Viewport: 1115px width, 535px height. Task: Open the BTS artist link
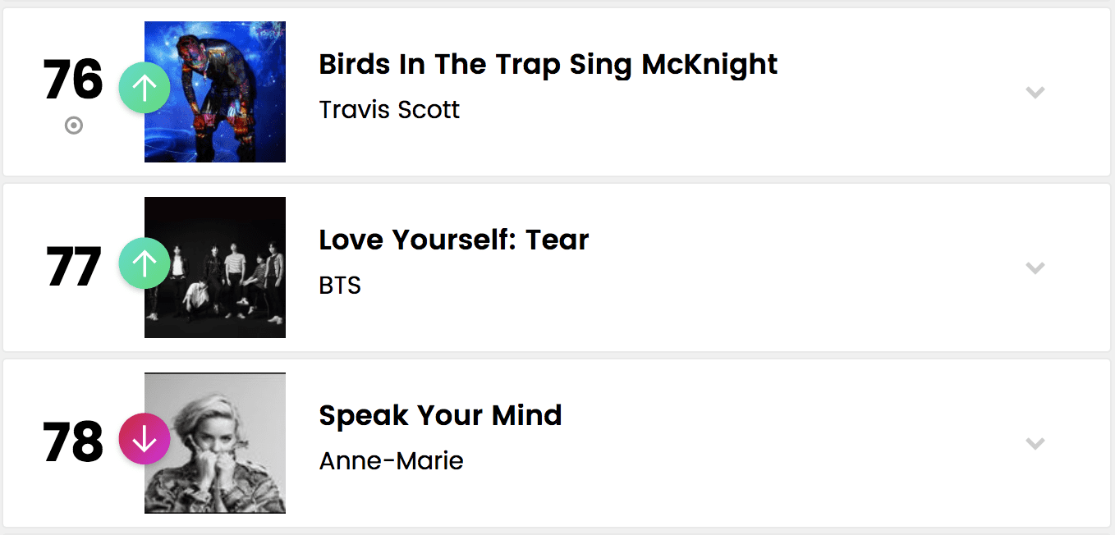(340, 286)
